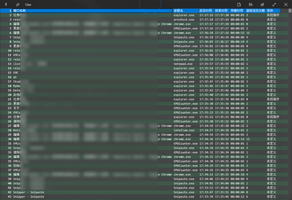Click mouse activity count 11 in row 6

[x=248, y=33]
